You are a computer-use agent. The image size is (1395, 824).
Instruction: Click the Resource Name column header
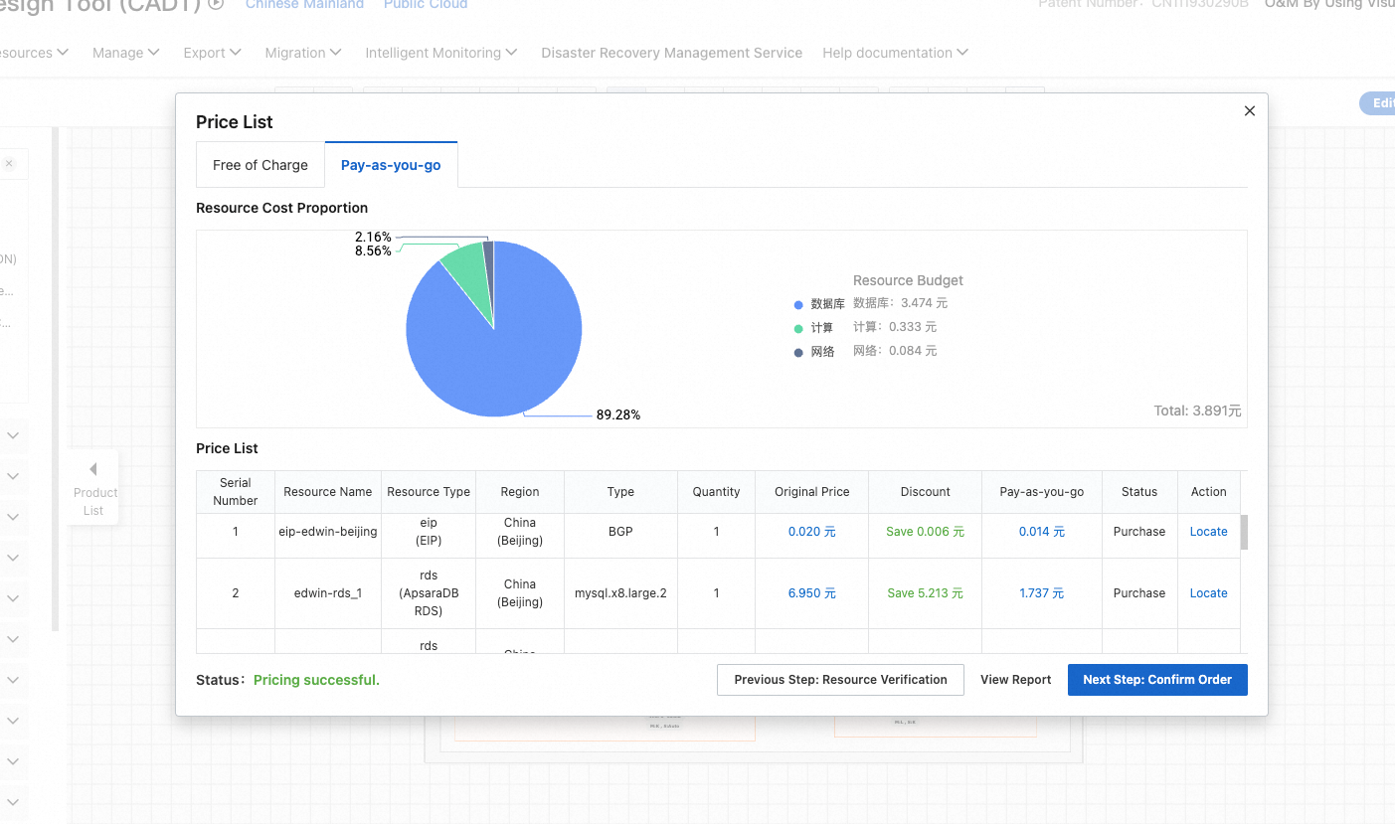tap(327, 492)
